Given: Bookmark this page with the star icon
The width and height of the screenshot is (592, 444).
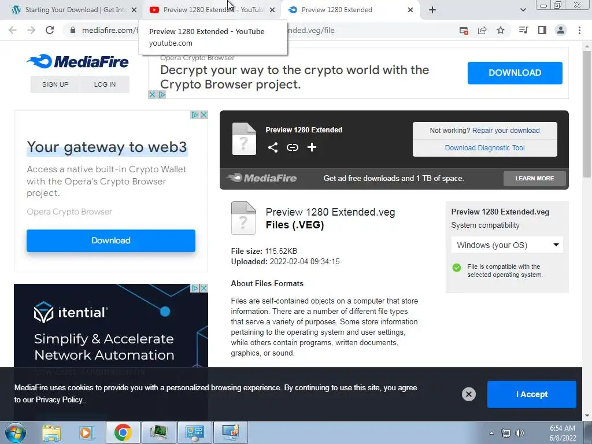Looking at the screenshot, I should tap(501, 30).
